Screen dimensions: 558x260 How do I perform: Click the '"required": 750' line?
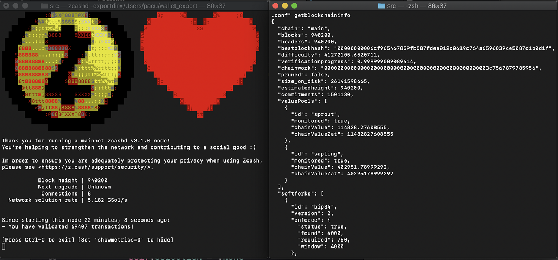pos(324,239)
